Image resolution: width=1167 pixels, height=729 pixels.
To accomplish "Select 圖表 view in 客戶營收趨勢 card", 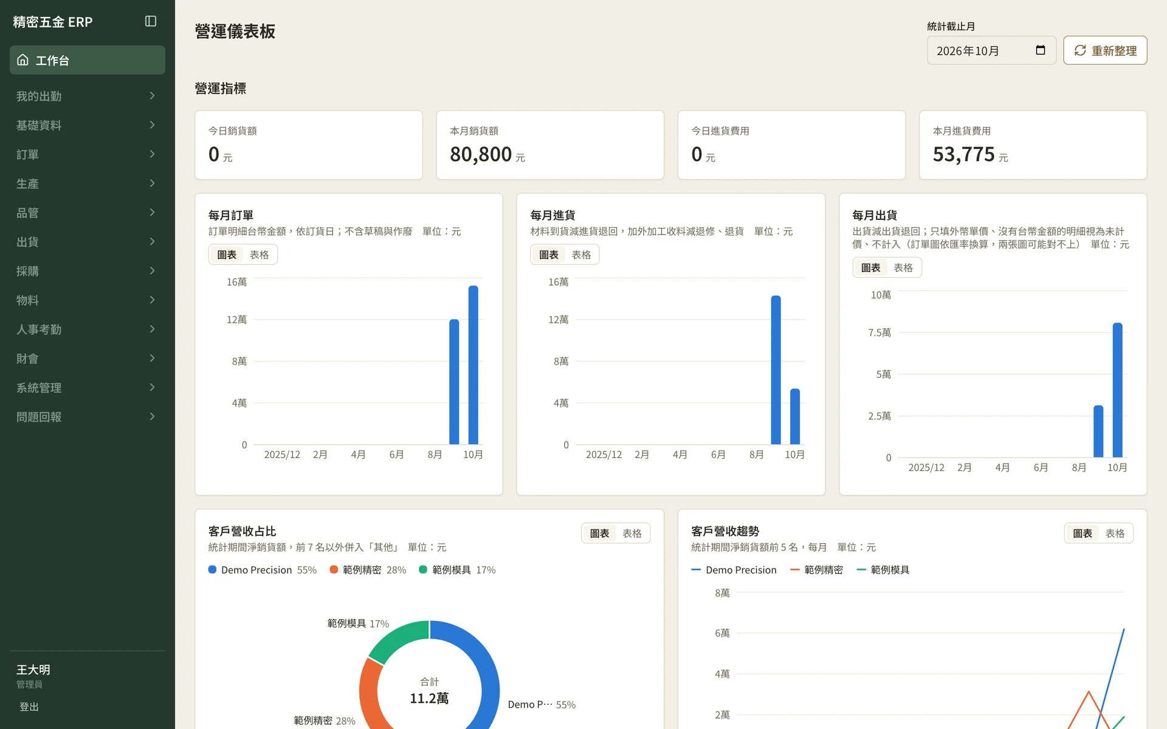I will click(1083, 533).
